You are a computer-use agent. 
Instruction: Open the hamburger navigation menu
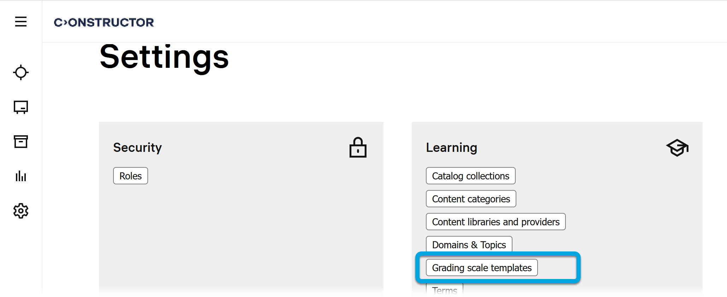[21, 22]
